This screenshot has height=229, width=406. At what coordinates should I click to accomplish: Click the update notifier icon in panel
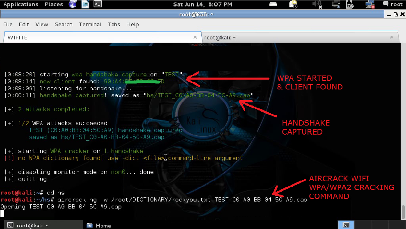pos(350,5)
